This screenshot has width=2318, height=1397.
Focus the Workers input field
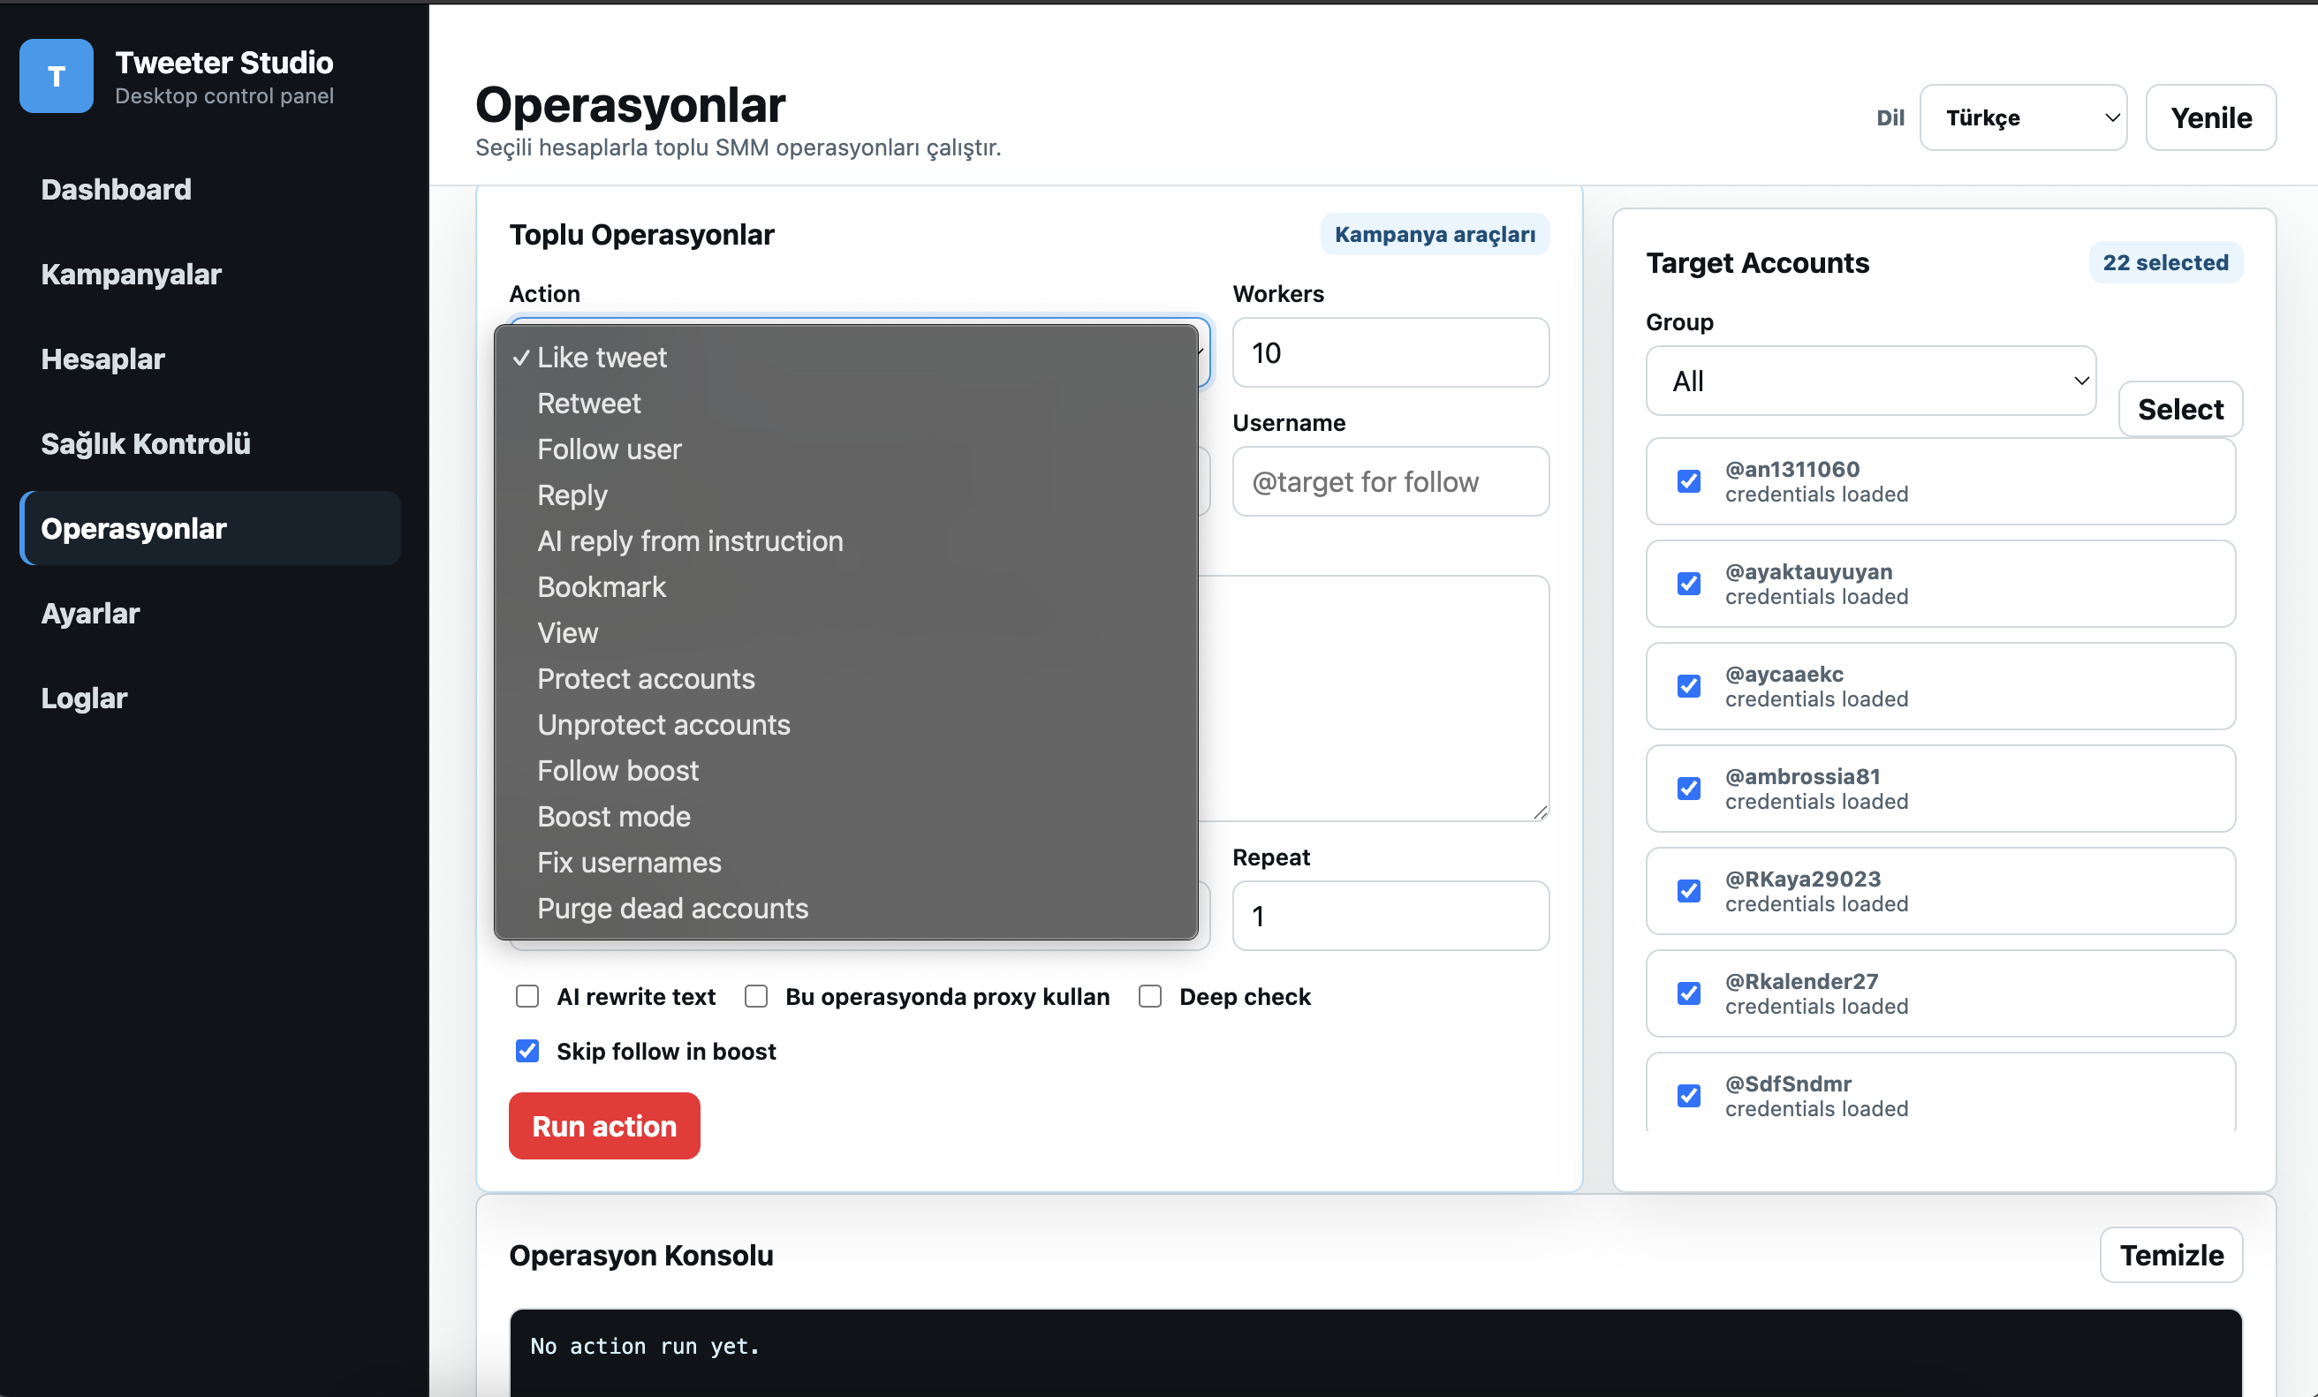(x=1390, y=352)
